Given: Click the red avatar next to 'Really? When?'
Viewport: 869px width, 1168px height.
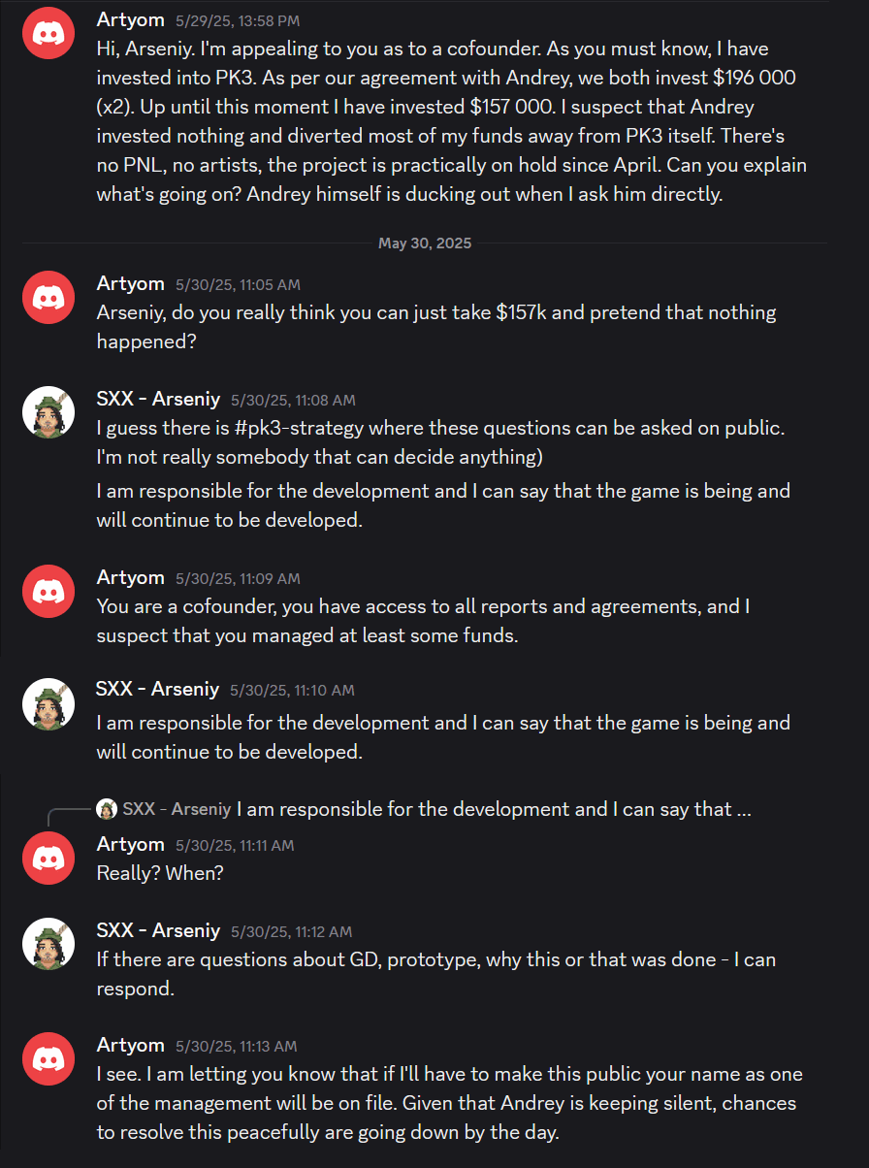Looking at the screenshot, I should pyautogui.click(x=48, y=858).
